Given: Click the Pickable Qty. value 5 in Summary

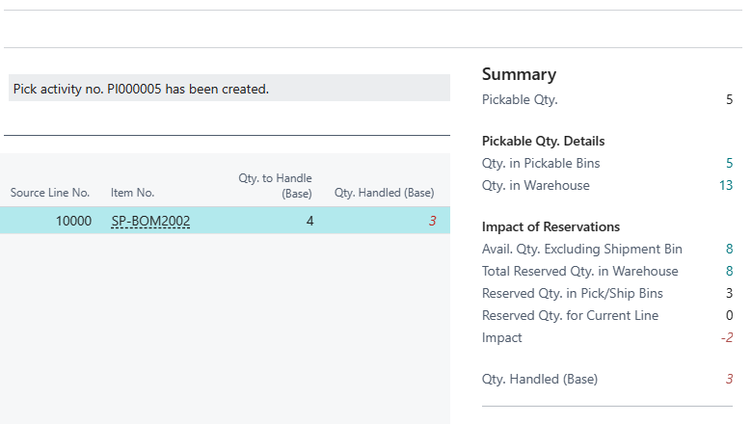Looking at the screenshot, I should 729,99.
